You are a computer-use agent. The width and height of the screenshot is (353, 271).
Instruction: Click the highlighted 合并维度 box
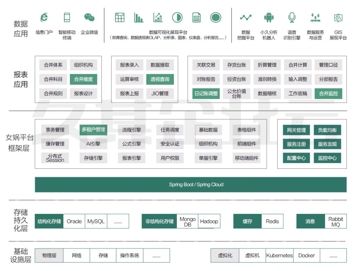[83, 79]
